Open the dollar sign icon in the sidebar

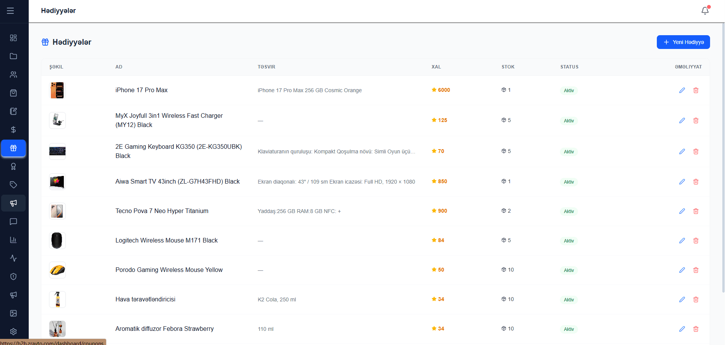(13, 130)
